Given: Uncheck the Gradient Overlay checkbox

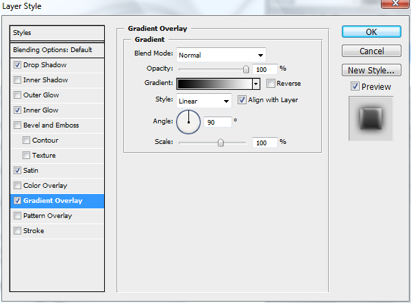Looking at the screenshot, I should [x=17, y=200].
